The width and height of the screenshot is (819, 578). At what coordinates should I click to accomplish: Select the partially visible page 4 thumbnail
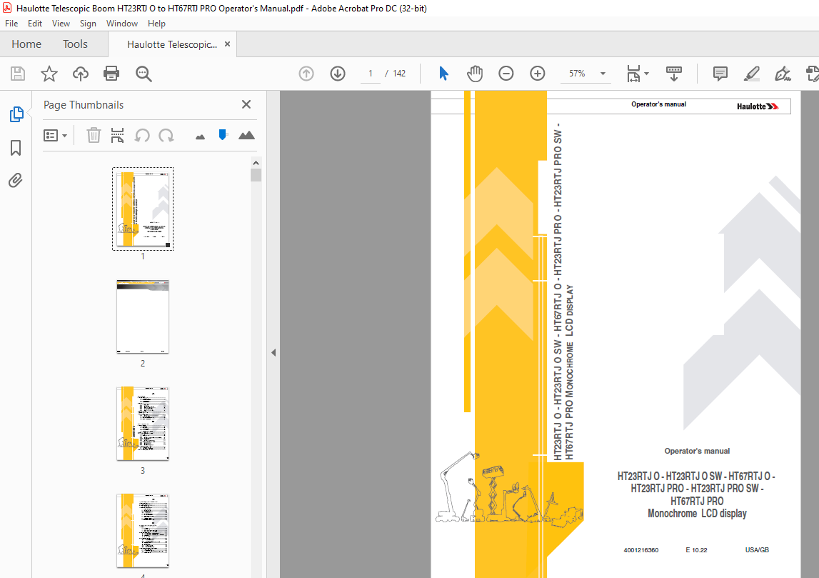click(143, 531)
